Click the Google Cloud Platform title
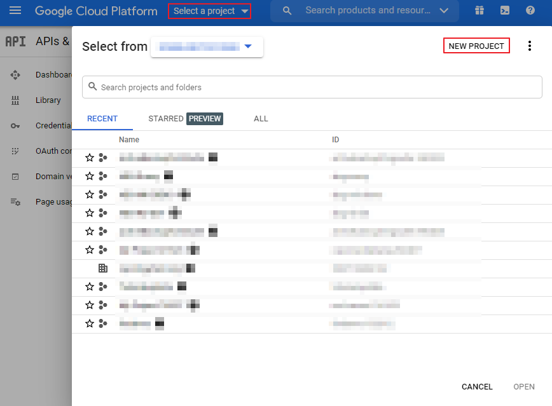The image size is (552, 406). click(96, 11)
